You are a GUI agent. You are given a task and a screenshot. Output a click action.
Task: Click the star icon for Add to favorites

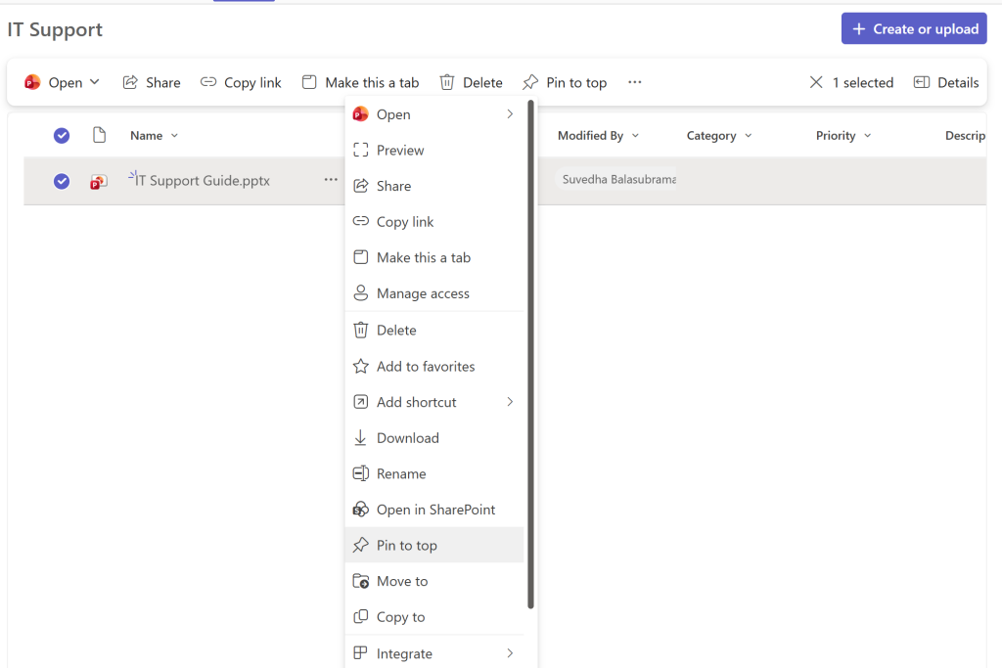[361, 366]
